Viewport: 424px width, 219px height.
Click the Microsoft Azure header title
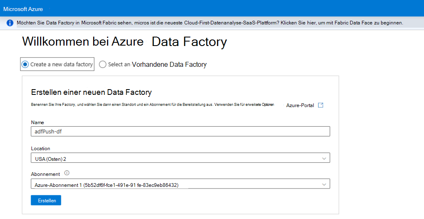click(23, 9)
